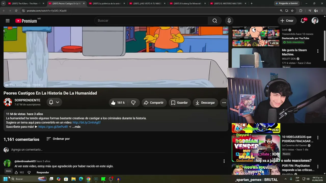The height and width of the screenshot is (183, 326).
Task: Show hidden system tray icons chevron
Action: point(285,179)
